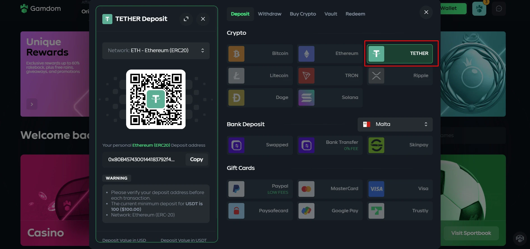This screenshot has width=530, height=249.
Task: Open the Gamdom profile avatar icon
Action: tap(479, 9)
